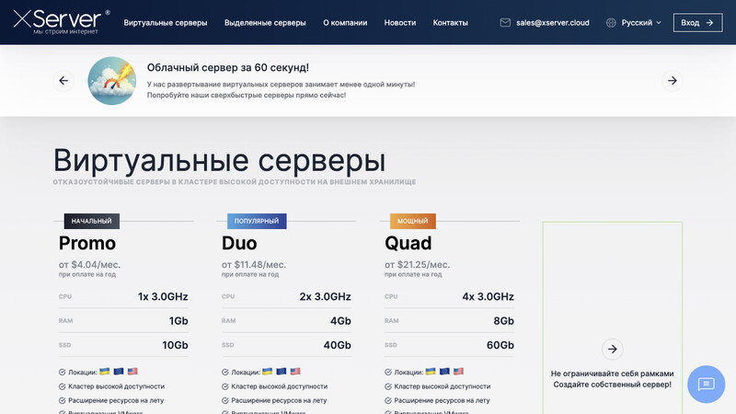Click the Мощный badge
736x414 pixels.
(412, 221)
